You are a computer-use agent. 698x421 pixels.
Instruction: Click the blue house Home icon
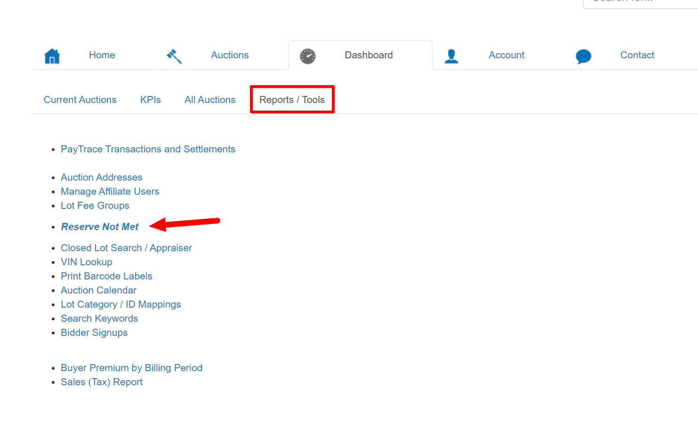point(52,56)
